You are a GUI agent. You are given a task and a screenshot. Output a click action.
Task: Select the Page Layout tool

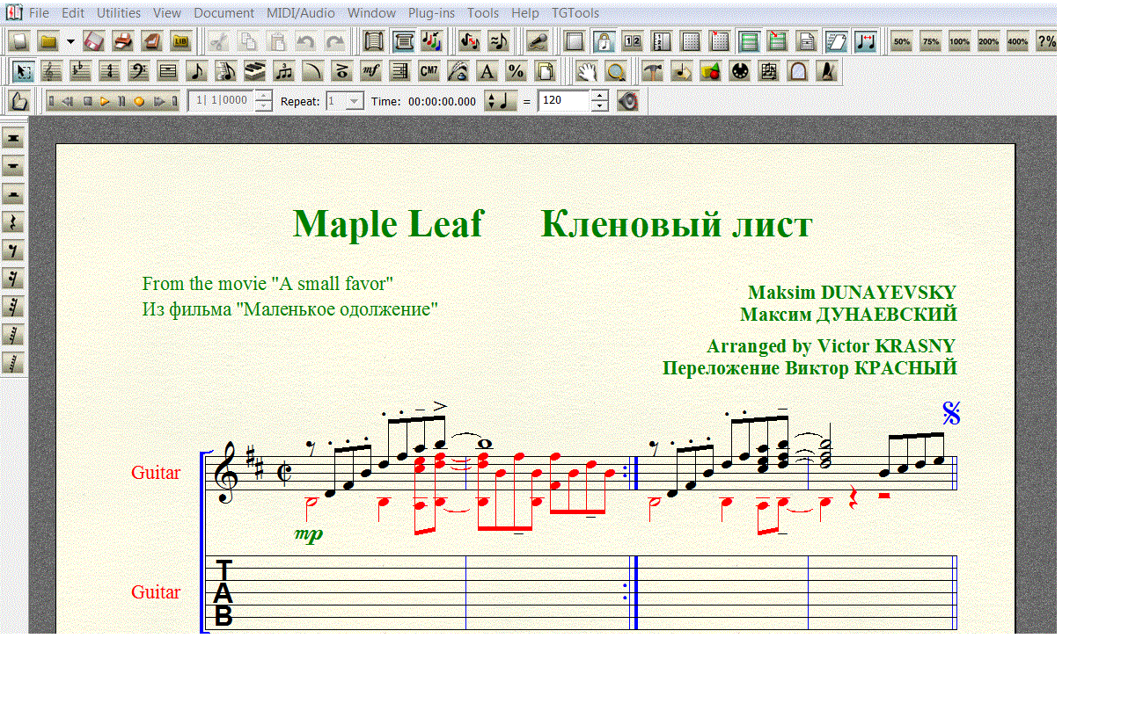point(545,71)
